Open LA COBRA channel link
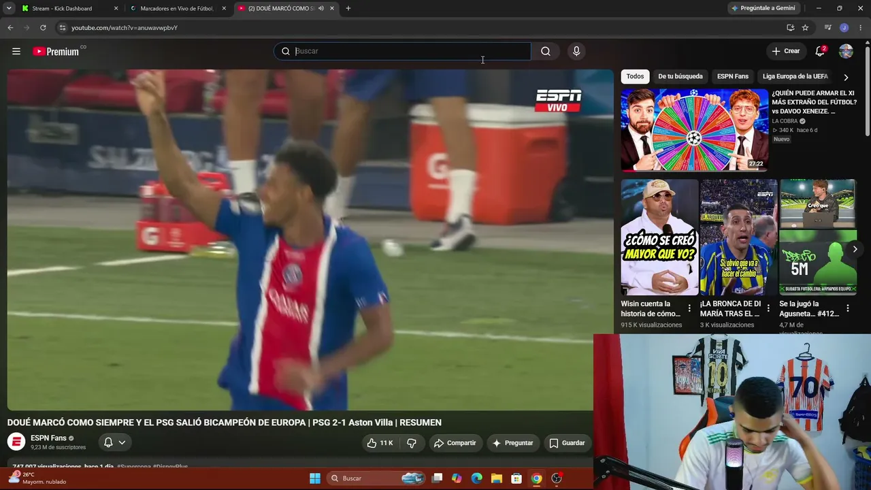The width and height of the screenshot is (871, 490). [x=785, y=121]
